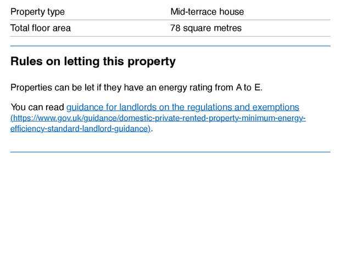This screenshot has width=341, height=263.
Task: Click the 'Rules on letting this property' heading
Action: point(93,61)
